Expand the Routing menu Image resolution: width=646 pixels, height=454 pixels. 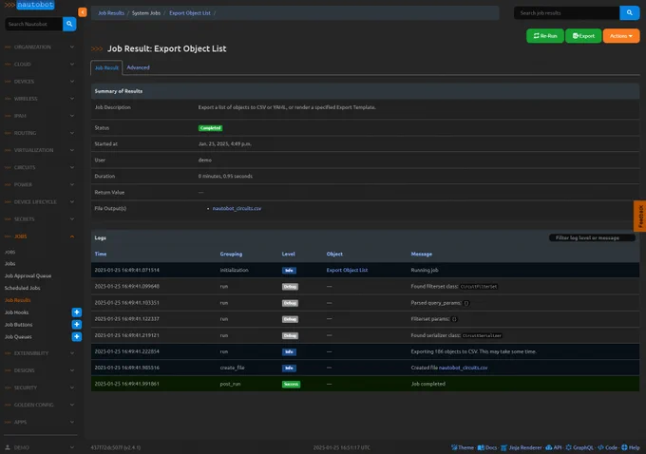40,133
